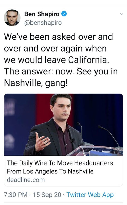Expand the tweet options chevron
Image resolution: width=127 pixels, height=205 pixels.
point(122,14)
